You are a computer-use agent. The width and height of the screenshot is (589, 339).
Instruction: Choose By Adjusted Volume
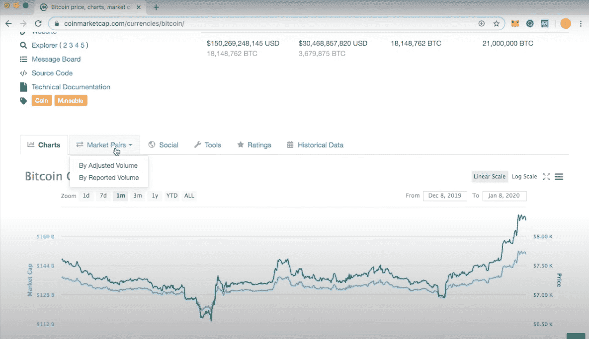pos(108,165)
